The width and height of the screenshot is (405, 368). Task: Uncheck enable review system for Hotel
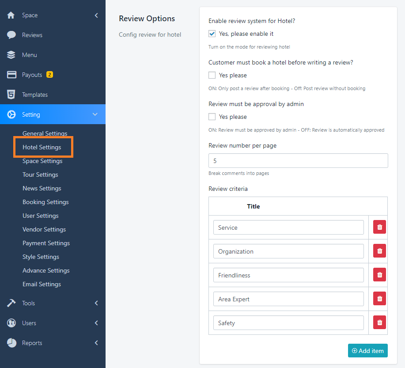[x=212, y=34]
